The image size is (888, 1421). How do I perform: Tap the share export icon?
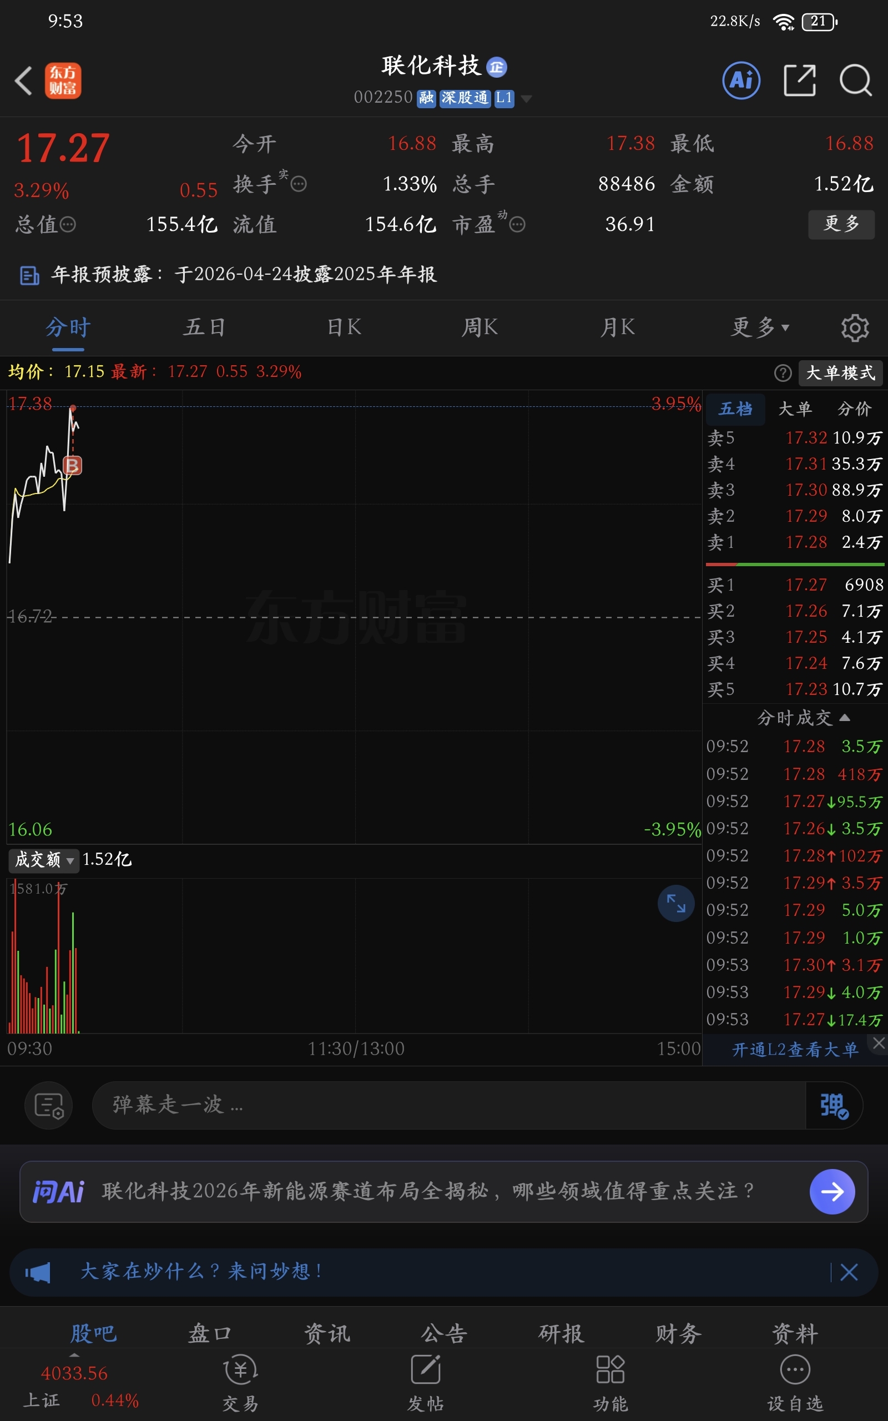799,80
